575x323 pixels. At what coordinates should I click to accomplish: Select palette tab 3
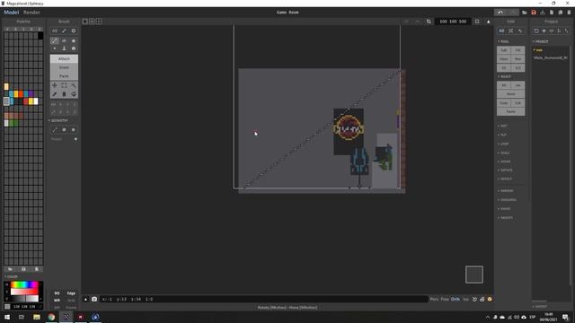tap(39, 29)
